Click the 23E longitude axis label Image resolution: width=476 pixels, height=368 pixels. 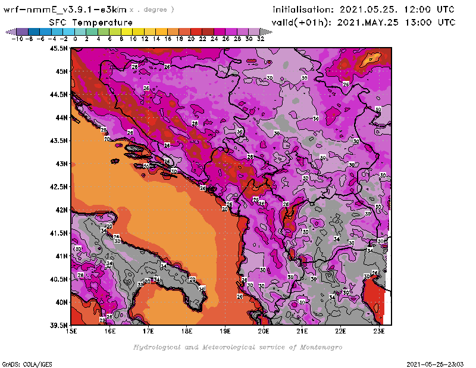378,331
